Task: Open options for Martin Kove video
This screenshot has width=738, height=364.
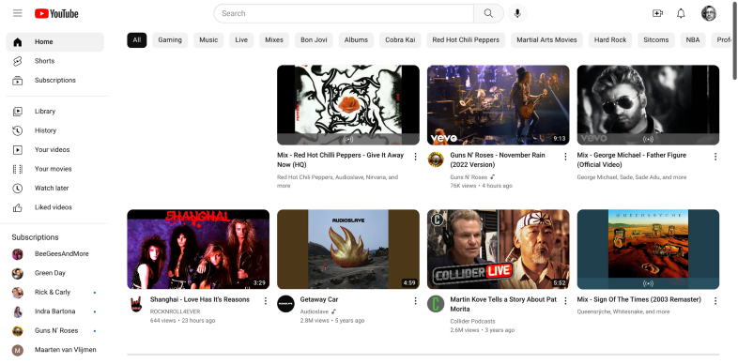Action: pyautogui.click(x=565, y=301)
